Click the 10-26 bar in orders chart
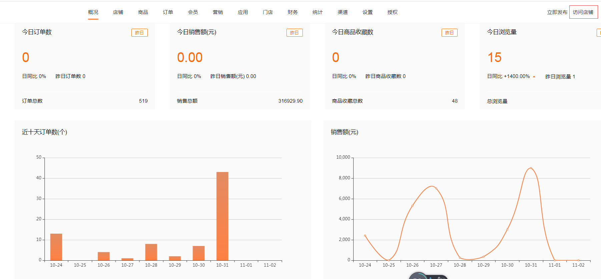The height and width of the screenshot is (279, 601). 104,256
